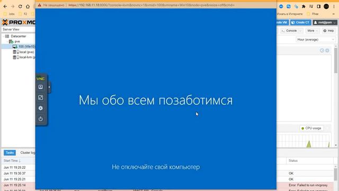The image size is (339, 191).
Task: Expand the Console dropdown arrow
Action: [300, 31]
